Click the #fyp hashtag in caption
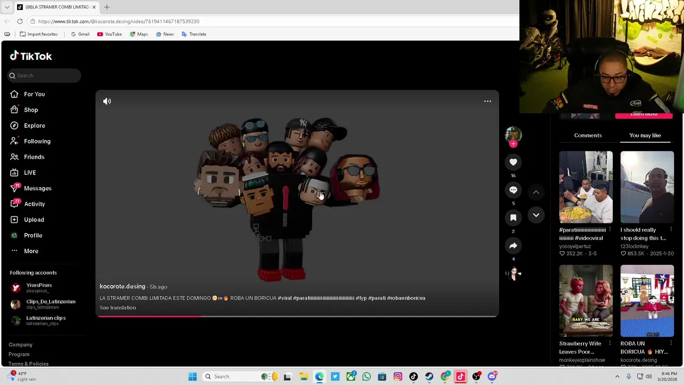The image size is (684, 385). (x=361, y=298)
